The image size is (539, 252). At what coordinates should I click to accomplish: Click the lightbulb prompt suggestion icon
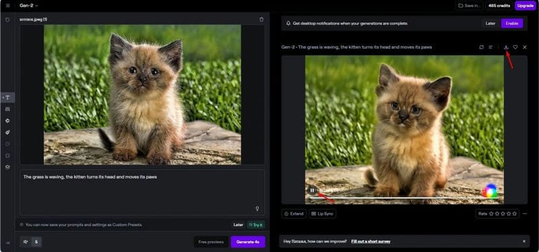pos(257,209)
